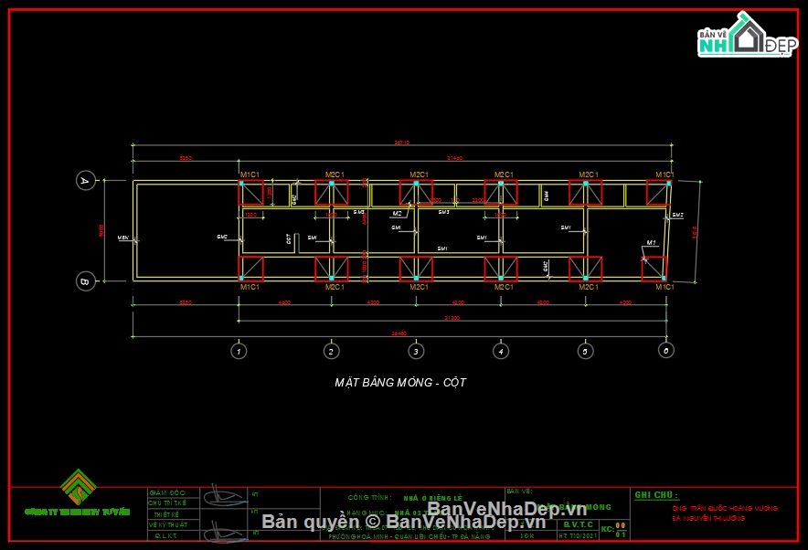Click the CÔNG TRÌNH label in title block
This screenshot has height=550, width=808.
369,498
